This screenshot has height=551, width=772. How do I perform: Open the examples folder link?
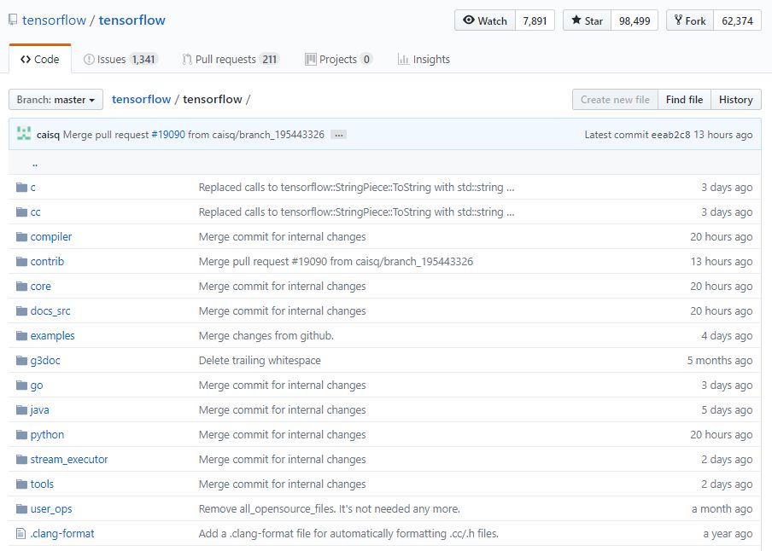click(x=53, y=336)
